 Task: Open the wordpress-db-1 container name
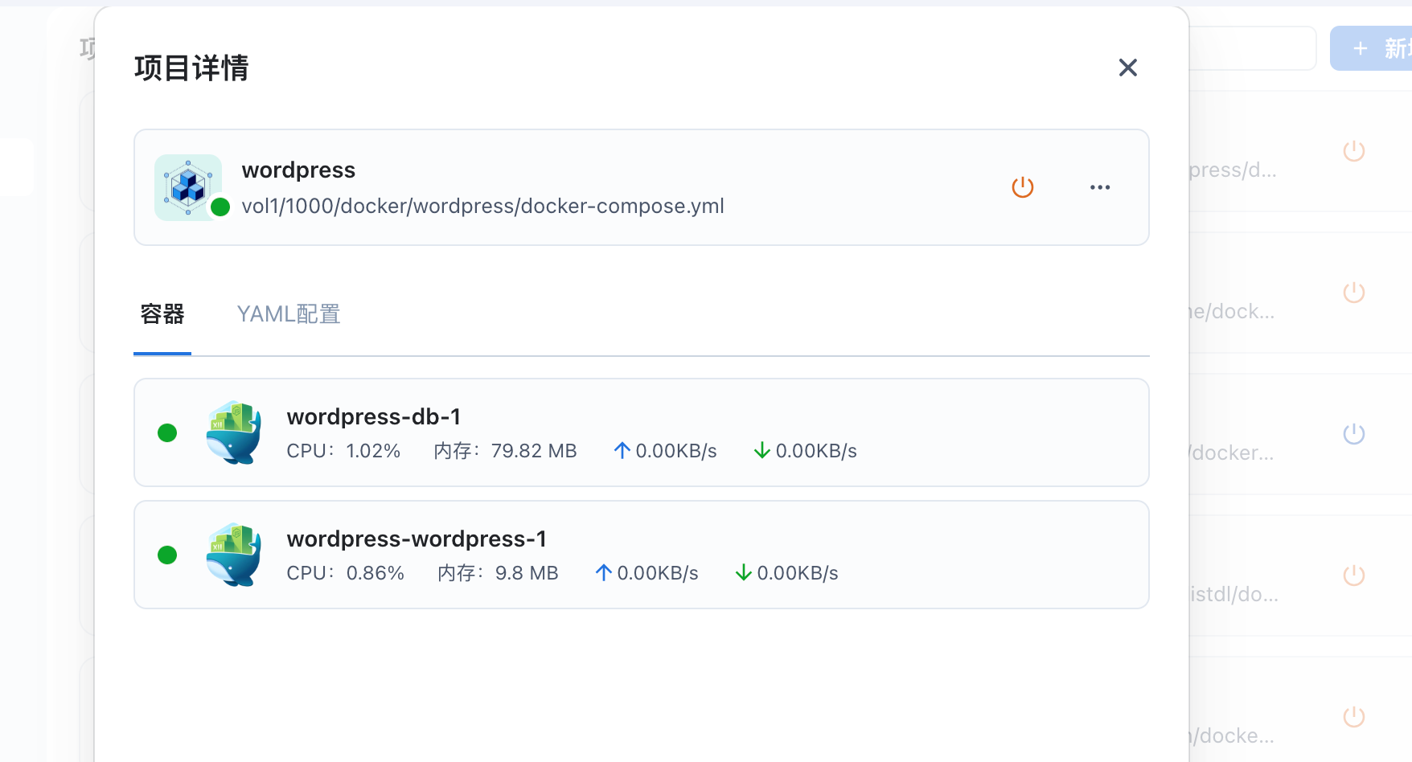pos(373,416)
